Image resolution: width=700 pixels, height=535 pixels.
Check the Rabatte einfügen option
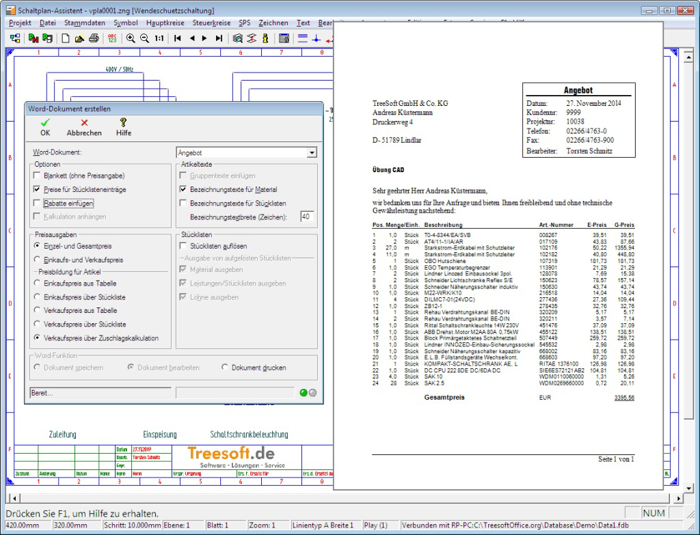[x=38, y=203]
